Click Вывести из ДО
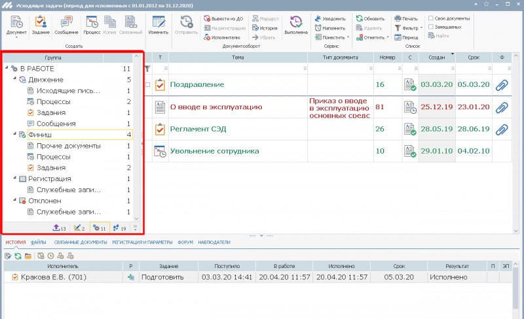 point(223,19)
